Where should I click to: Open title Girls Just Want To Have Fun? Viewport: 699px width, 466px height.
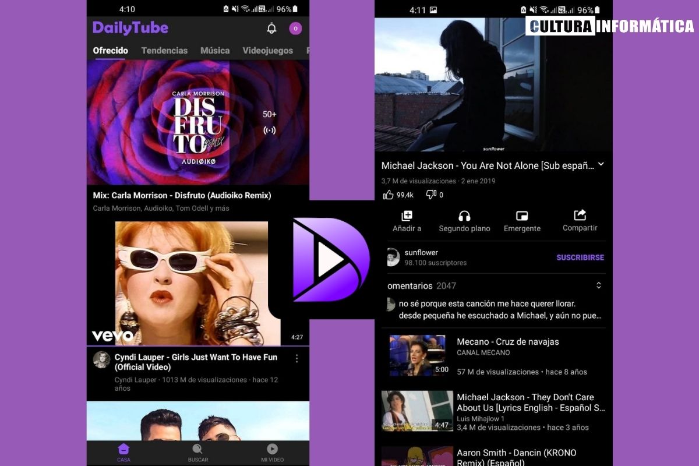point(196,362)
